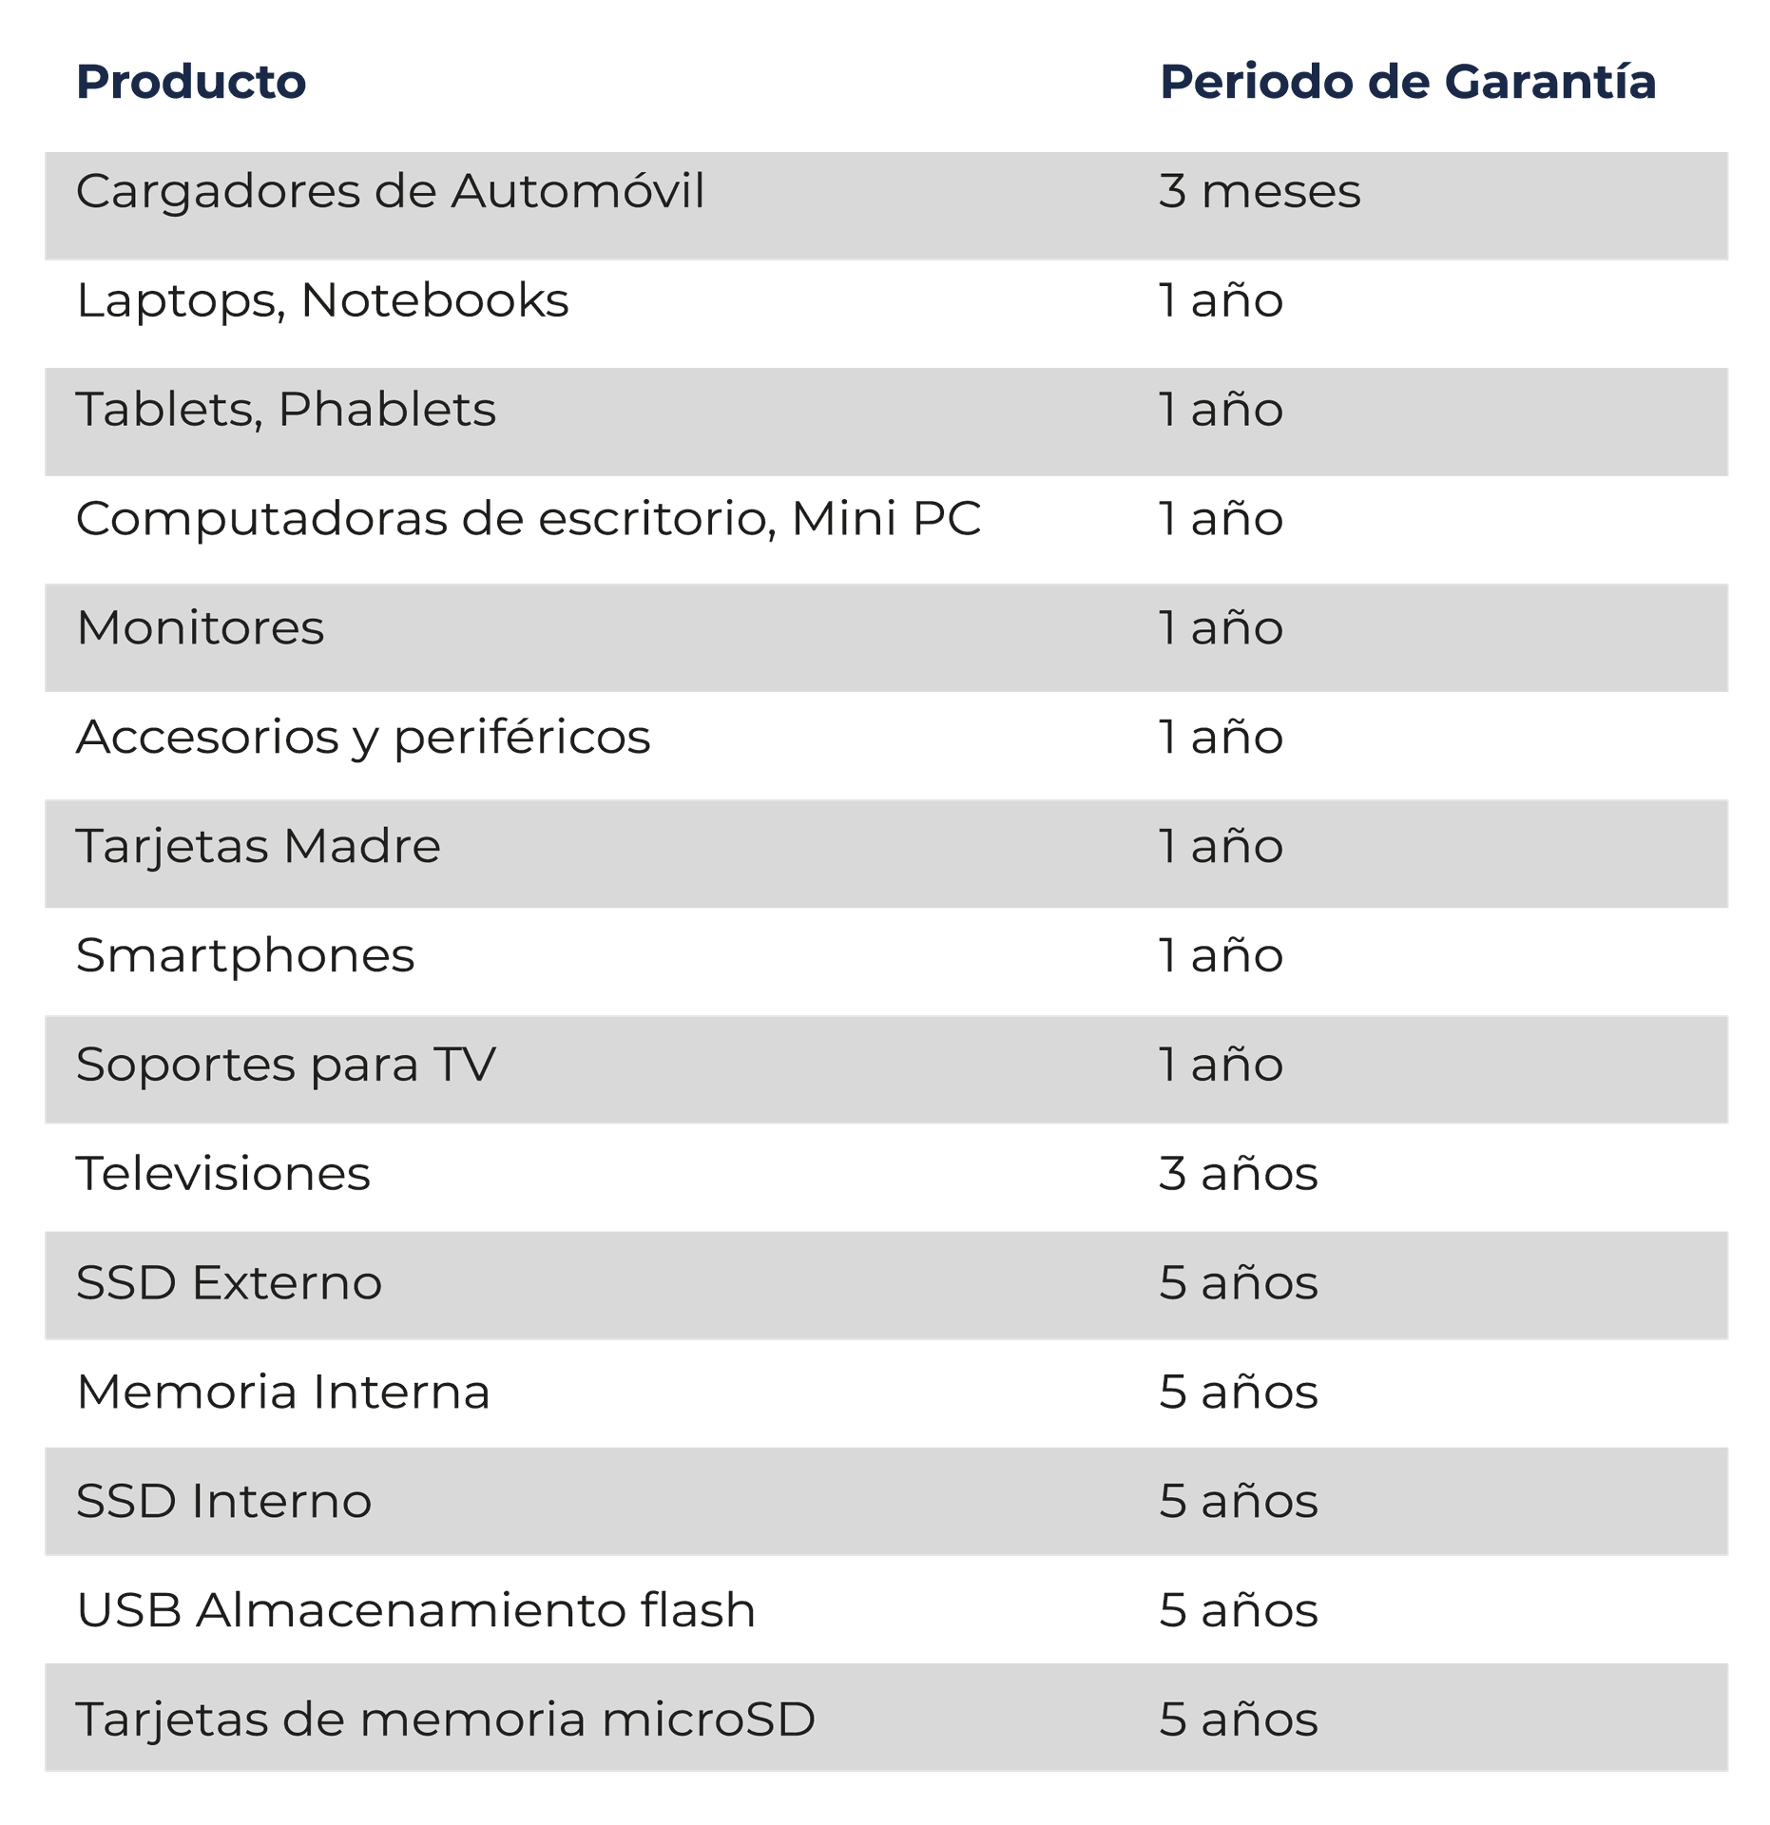Select the SSD Externo row

pyautogui.click(x=886, y=1286)
